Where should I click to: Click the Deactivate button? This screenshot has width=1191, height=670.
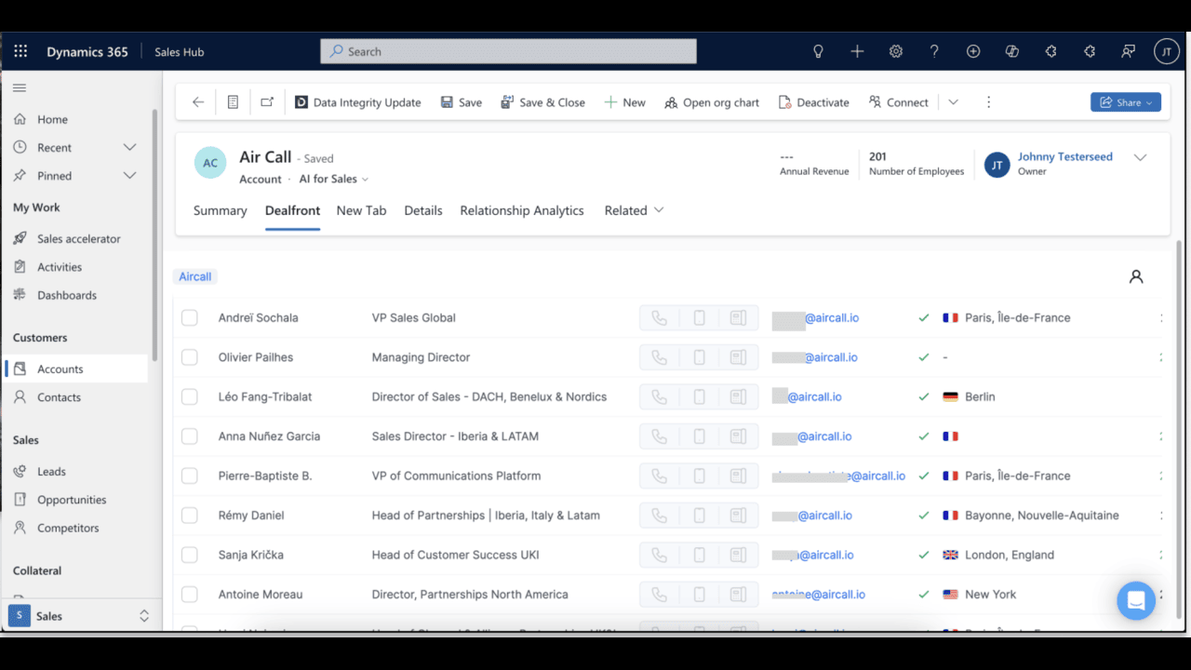[x=814, y=102]
